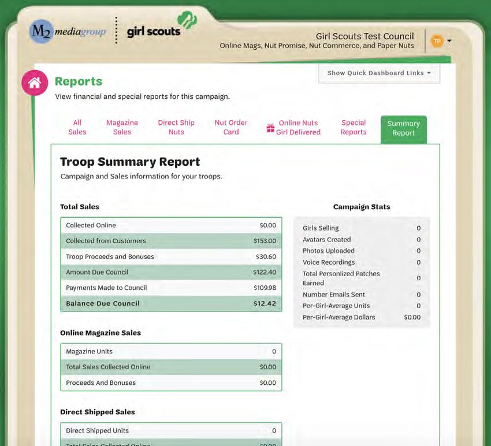Image resolution: width=491 pixels, height=446 pixels.
Task: Switch to the All Sales tab
Action: (77, 127)
